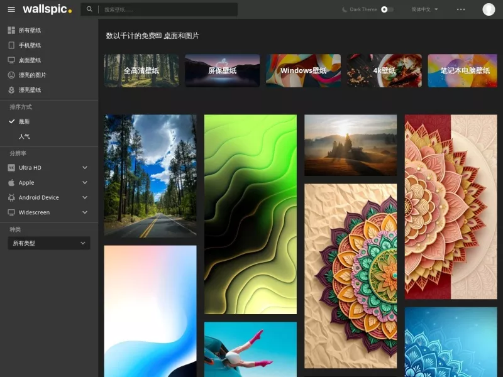Click the 所有壁纸 grid icon
Viewport: 503px width, 377px height.
(11, 30)
